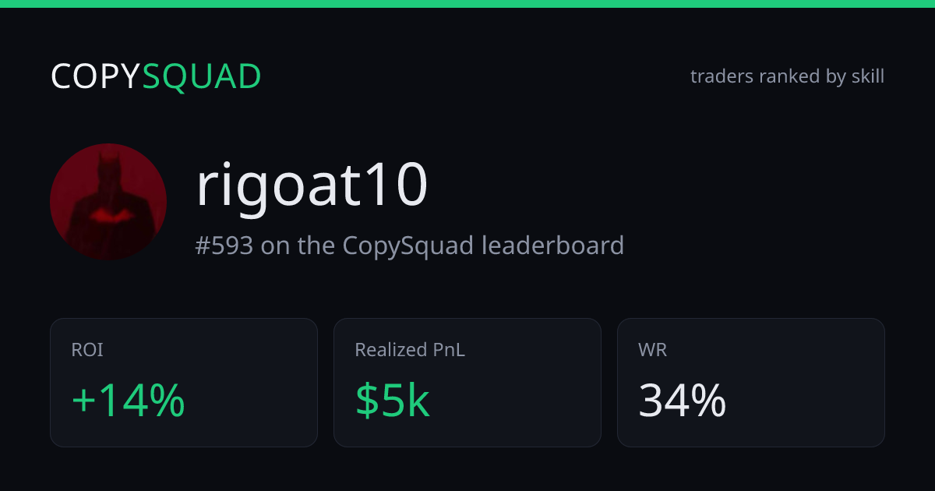Click the +14% ROI value

coord(129,401)
